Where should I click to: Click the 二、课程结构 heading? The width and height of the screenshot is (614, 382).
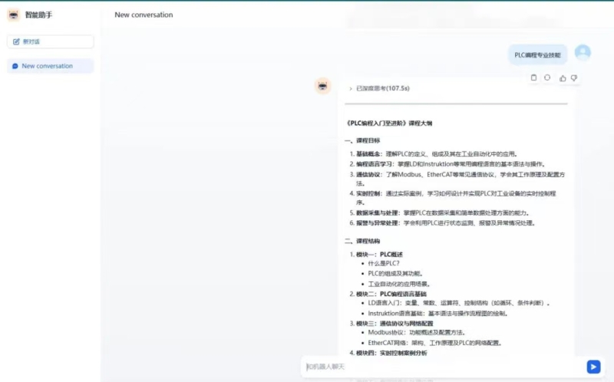pyautogui.click(x=362, y=241)
